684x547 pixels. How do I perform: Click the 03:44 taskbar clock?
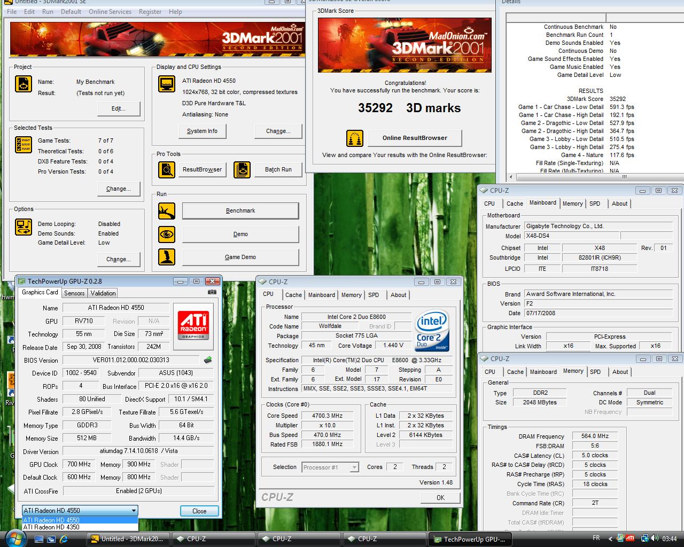coord(670,538)
